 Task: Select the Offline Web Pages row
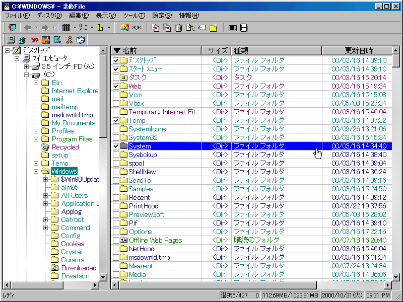[x=252, y=241]
